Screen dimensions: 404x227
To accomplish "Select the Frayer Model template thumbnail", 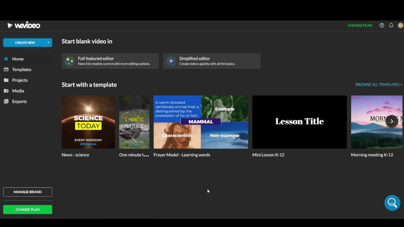I will [201, 122].
